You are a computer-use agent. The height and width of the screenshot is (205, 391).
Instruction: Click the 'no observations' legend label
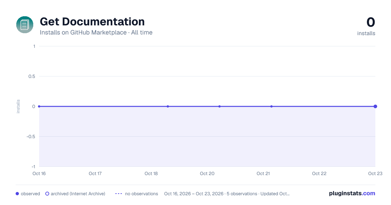tap(141, 194)
